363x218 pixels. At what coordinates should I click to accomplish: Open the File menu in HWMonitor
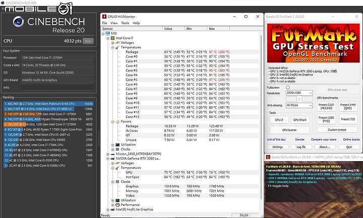(105, 23)
